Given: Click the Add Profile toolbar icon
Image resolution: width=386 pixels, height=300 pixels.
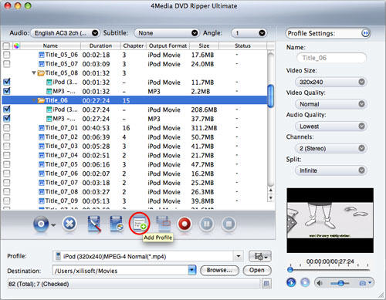Looking at the screenshot, I should pos(139,224).
